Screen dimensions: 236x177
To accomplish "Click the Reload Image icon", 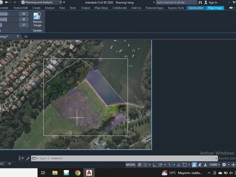I will [x=37, y=17].
